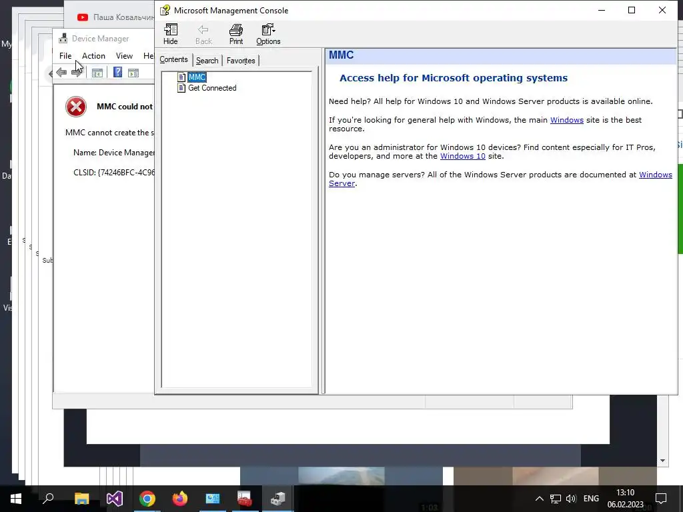Click the scroll down arrow of background window
The height and width of the screenshot is (512, 683).
click(x=662, y=461)
